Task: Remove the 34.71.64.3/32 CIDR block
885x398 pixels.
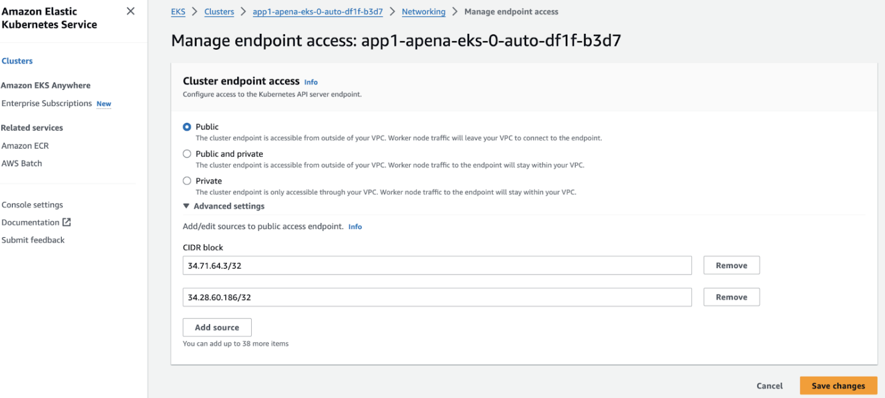Action: click(731, 266)
